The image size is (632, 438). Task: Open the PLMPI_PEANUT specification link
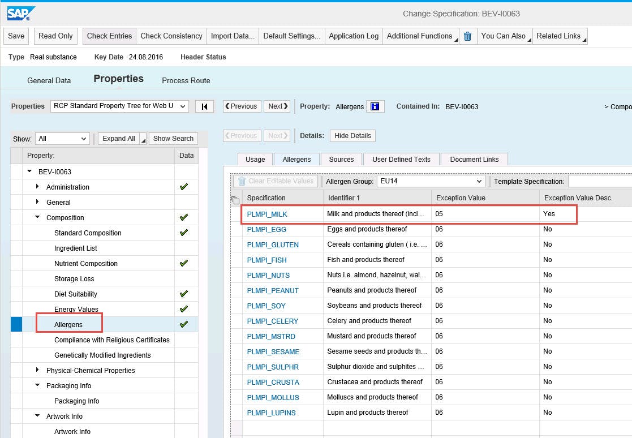pyautogui.click(x=273, y=291)
